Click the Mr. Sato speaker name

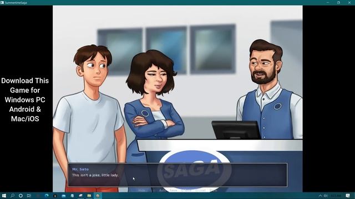point(80,169)
